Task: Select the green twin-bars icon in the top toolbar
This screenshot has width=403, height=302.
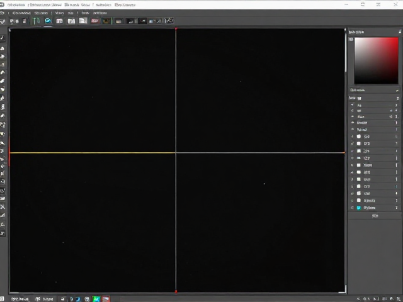Action: [37, 21]
